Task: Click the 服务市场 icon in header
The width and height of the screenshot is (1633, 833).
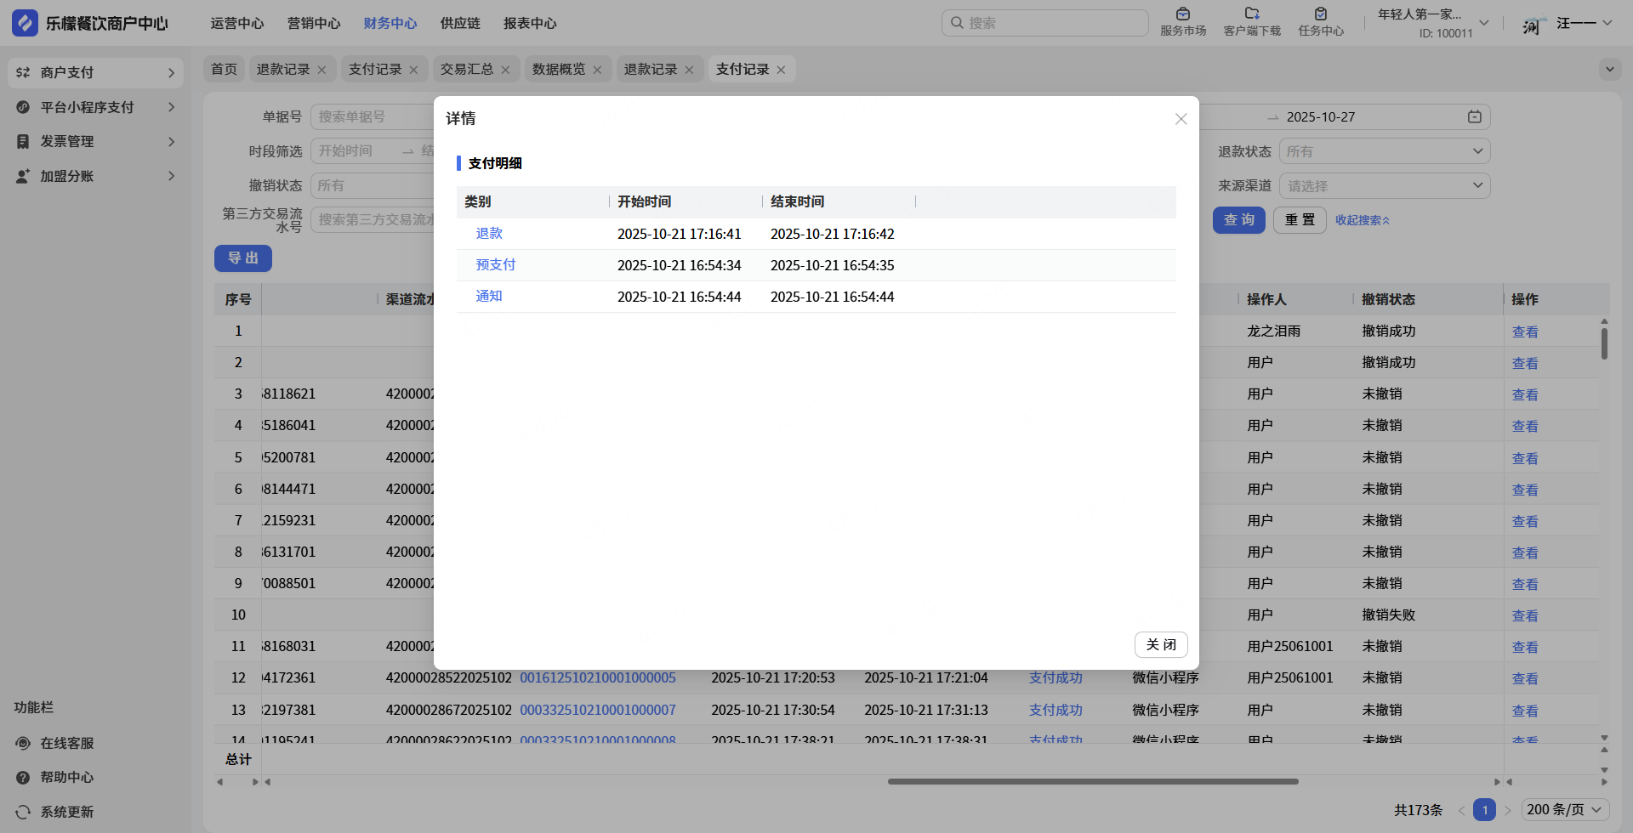Action: point(1182,14)
